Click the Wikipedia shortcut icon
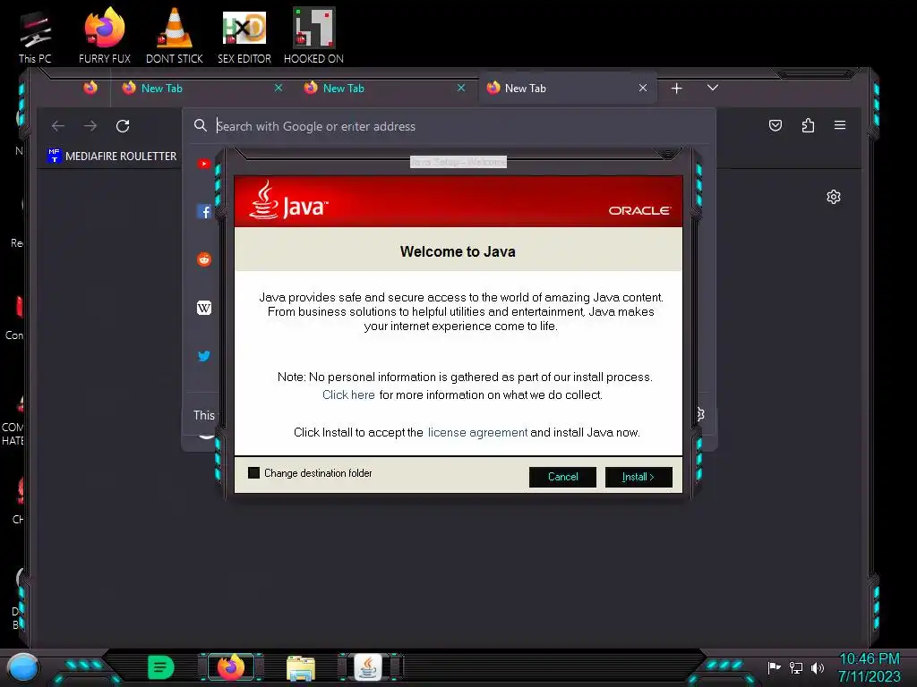The image size is (917, 687). (203, 308)
